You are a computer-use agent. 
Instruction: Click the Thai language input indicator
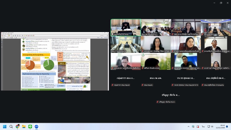[x=203, y=127]
